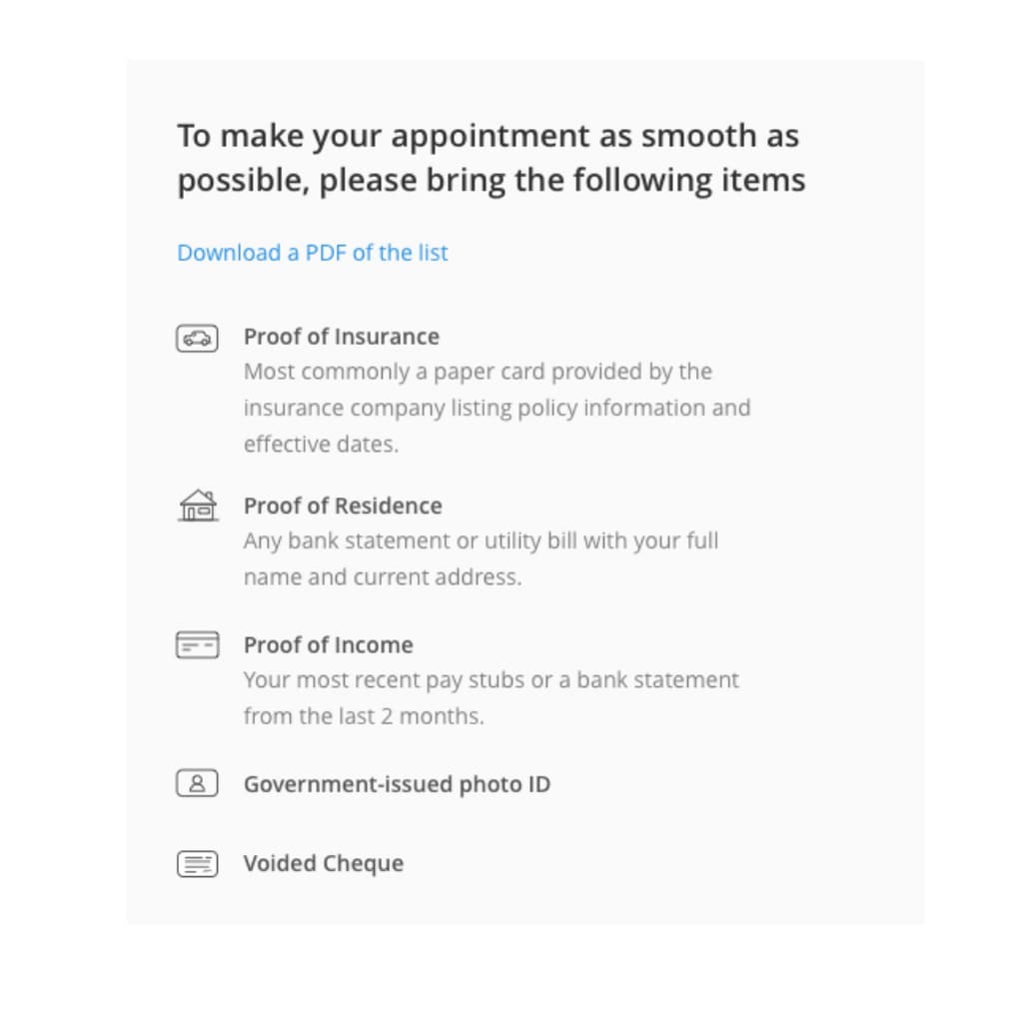Screen dimensions: 1029x1021
Task: Select the Government-issued photo ID label
Action: 397,784
